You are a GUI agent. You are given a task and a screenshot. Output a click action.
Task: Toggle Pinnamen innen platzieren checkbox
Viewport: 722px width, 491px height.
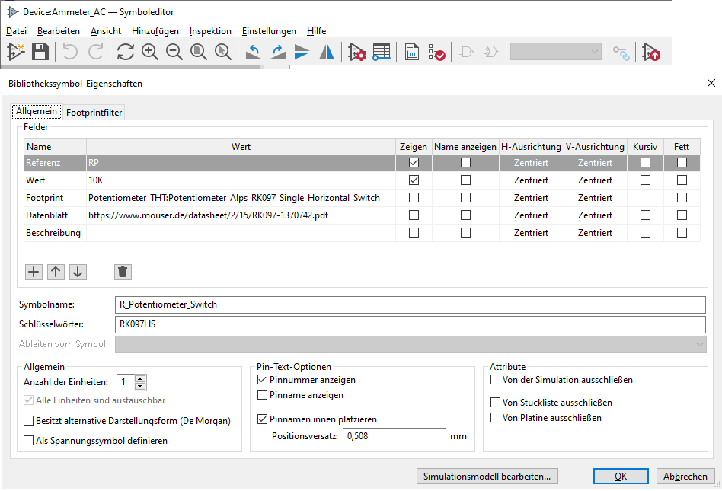[x=263, y=419]
